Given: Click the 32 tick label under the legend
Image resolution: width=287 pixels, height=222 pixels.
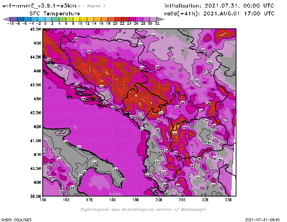Looking at the screenshot, I should [157, 23].
